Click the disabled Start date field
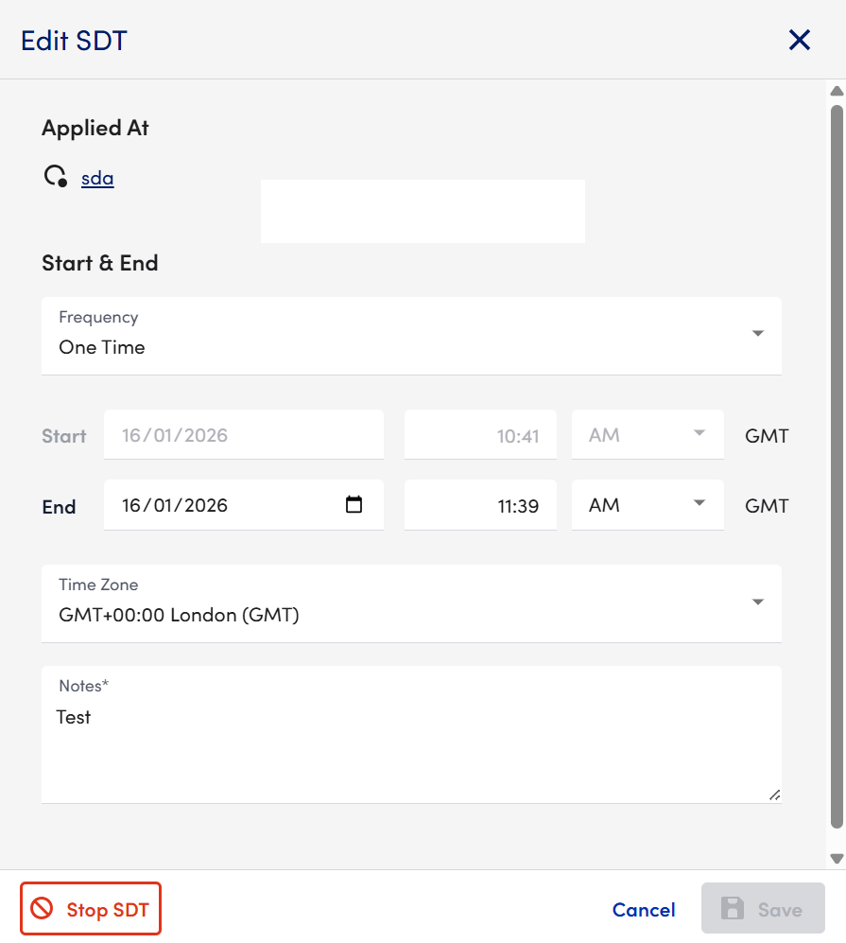This screenshot has height=943, width=846. pos(243,435)
